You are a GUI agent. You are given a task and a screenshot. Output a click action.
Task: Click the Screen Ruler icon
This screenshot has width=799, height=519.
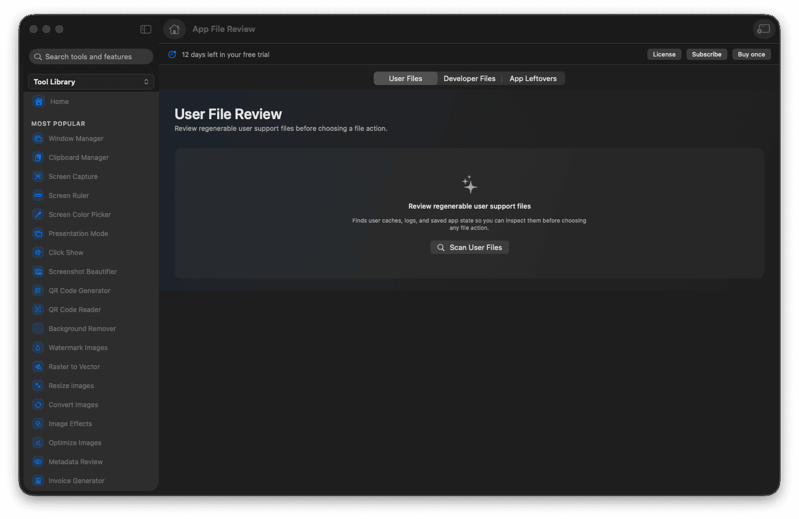(38, 196)
